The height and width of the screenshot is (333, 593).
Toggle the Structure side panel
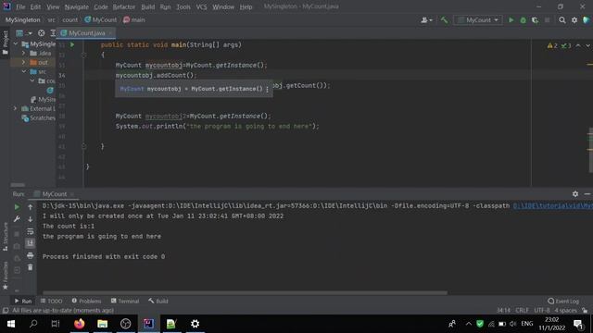5,237
